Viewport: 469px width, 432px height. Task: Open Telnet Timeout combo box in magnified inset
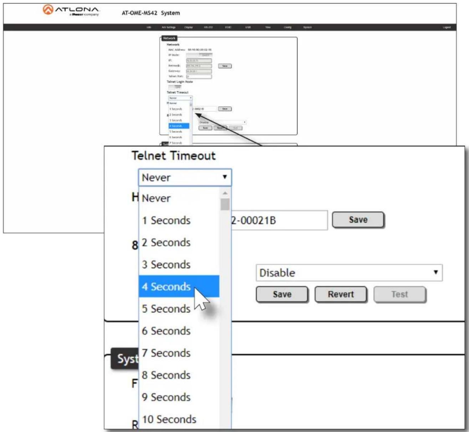click(185, 178)
